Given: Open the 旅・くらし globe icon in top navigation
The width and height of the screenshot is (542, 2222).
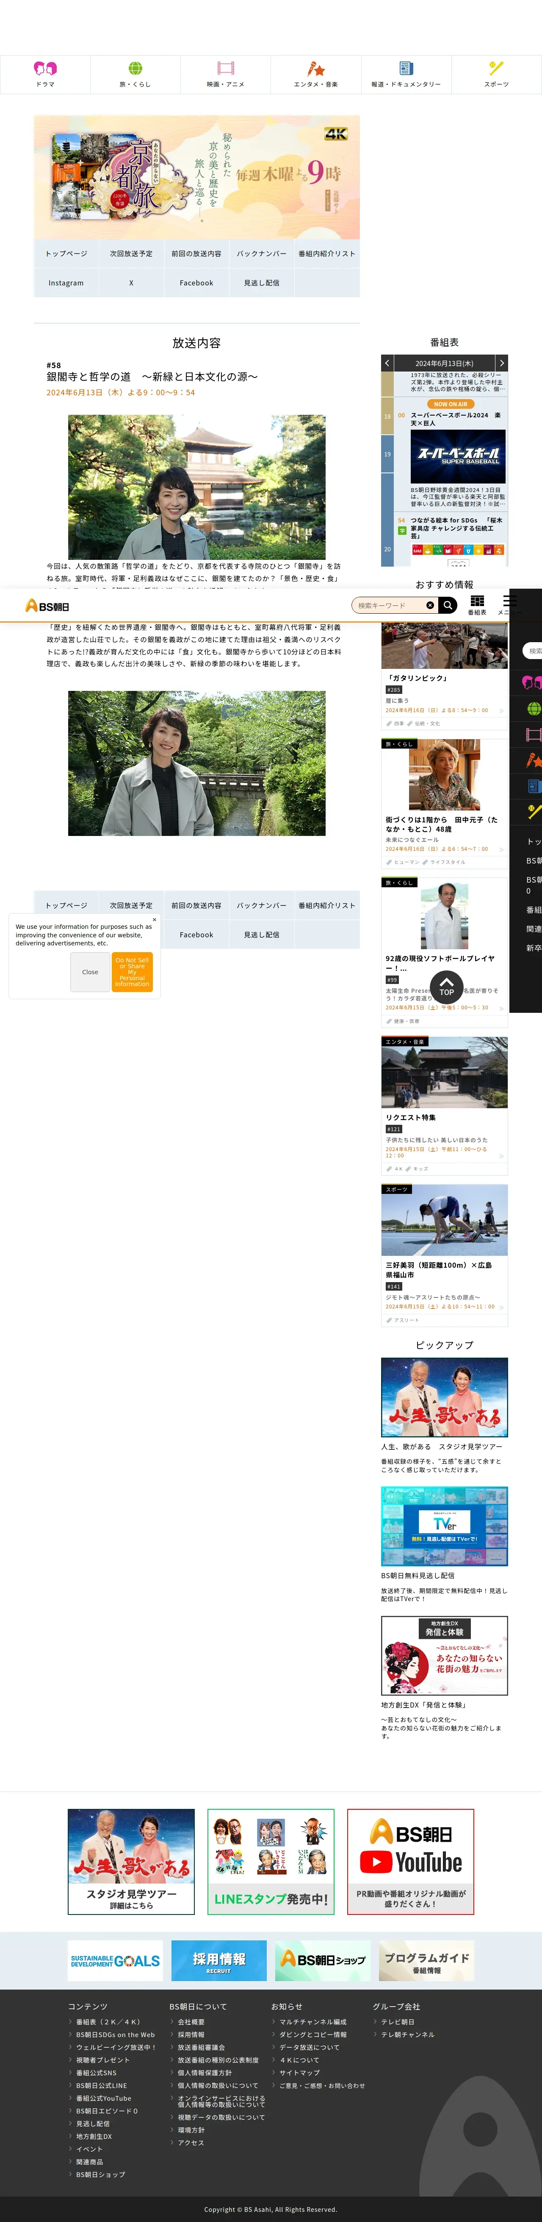Looking at the screenshot, I should pos(135,68).
